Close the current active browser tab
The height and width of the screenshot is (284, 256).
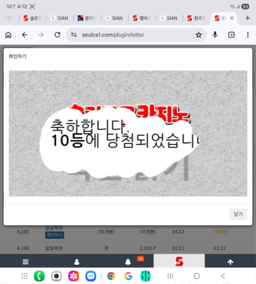coord(232,18)
